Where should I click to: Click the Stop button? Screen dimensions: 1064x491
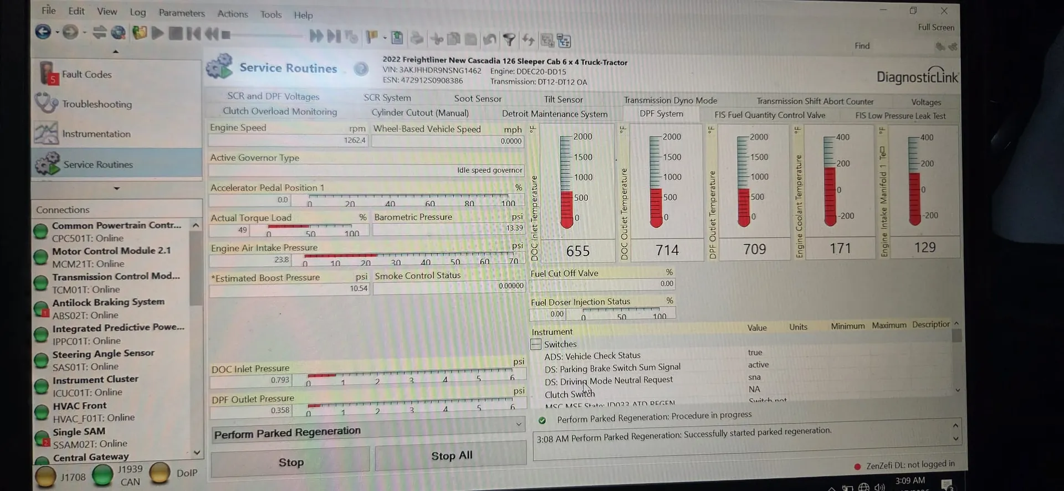click(290, 462)
